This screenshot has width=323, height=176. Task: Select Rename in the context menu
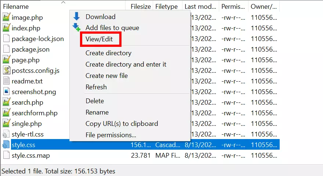(97, 112)
